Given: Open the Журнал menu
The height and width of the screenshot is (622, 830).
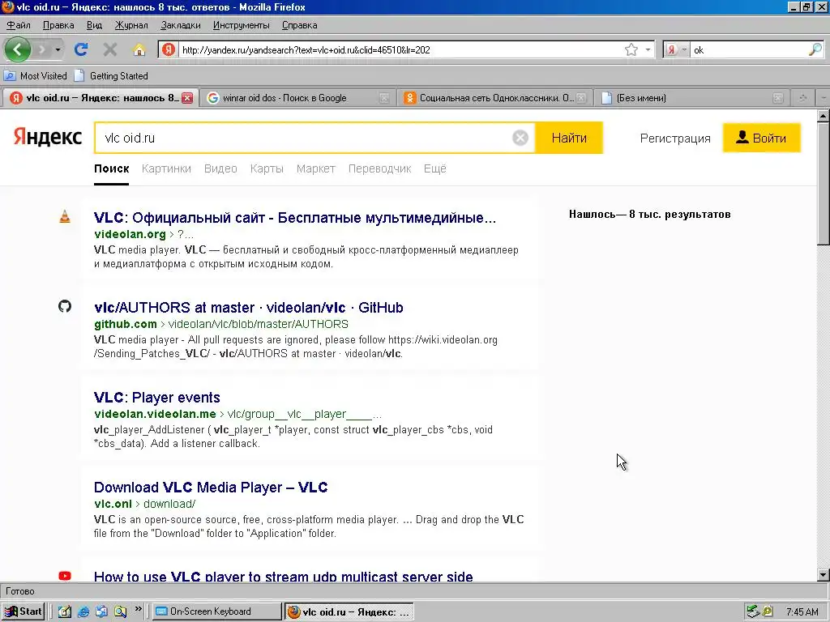Looking at the screenshot, I should coord(131,25).
